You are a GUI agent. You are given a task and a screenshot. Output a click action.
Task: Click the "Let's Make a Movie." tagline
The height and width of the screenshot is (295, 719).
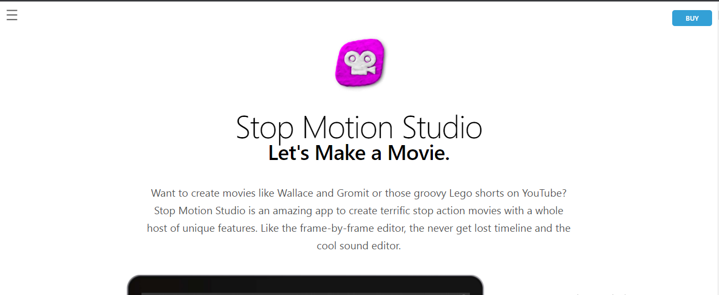click(x=359, y=153)
